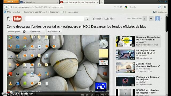Open the Más visitados bookmarks folder

[12, 12]
